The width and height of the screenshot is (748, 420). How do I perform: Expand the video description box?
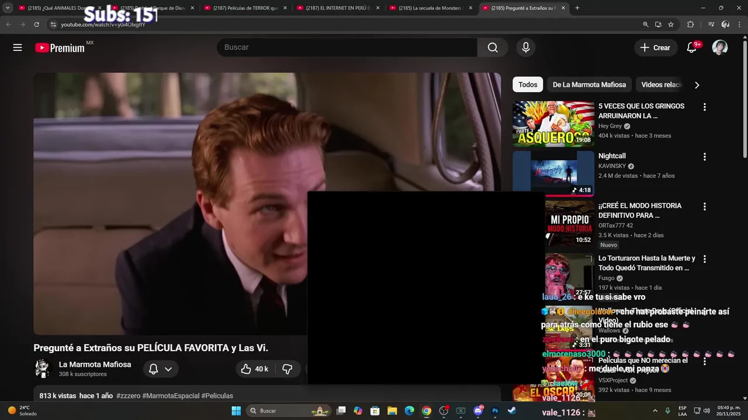pos(267,394)
